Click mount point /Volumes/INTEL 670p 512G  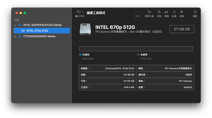pos(120,68)
